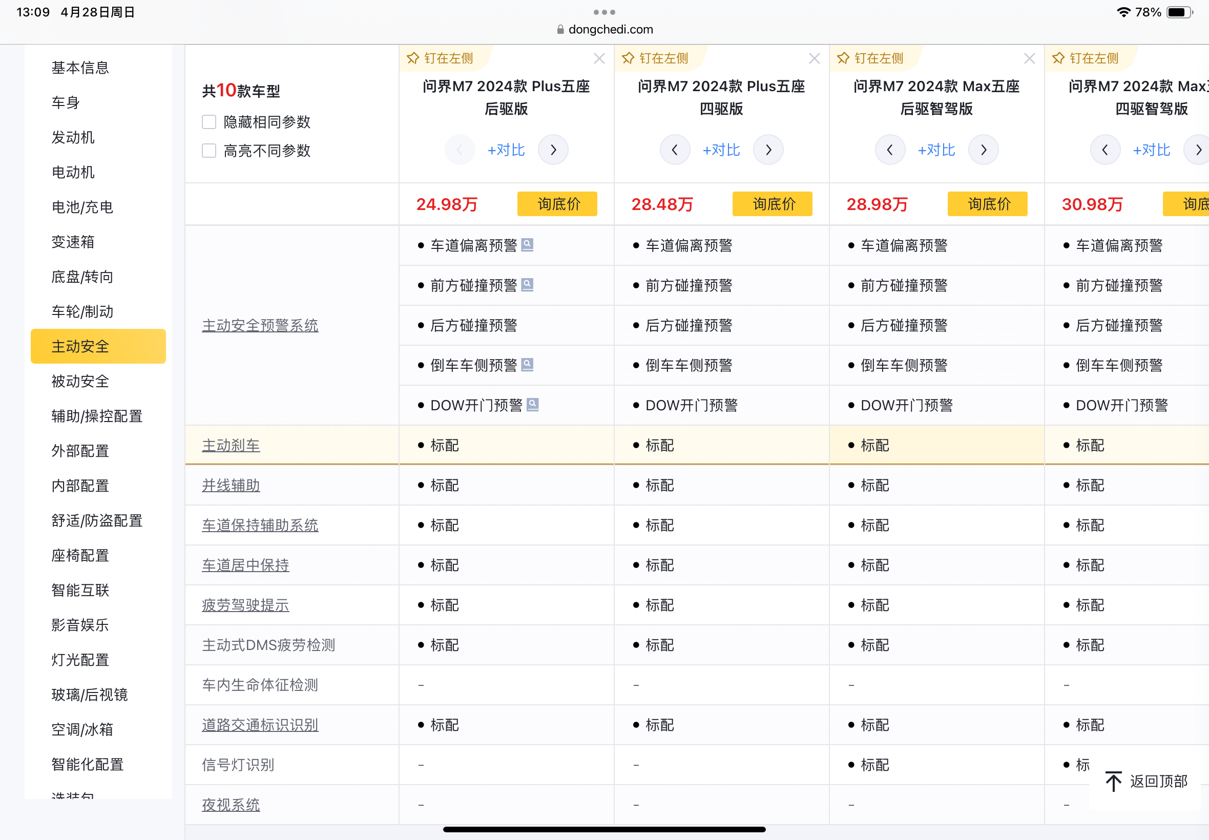
Task: Jump to 内部配置 section
Action: [80, 486]
